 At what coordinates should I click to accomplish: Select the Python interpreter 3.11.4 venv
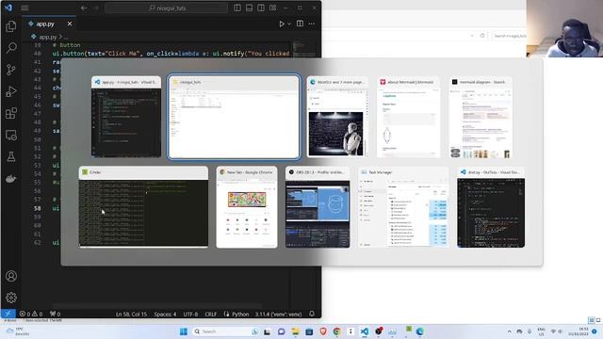(278, 314)
